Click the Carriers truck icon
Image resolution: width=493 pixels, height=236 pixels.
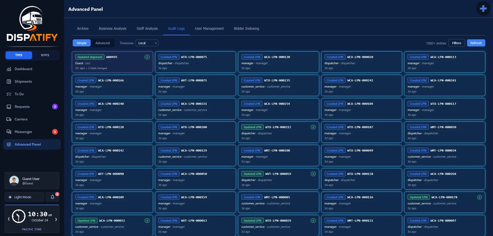pos(9,119)
